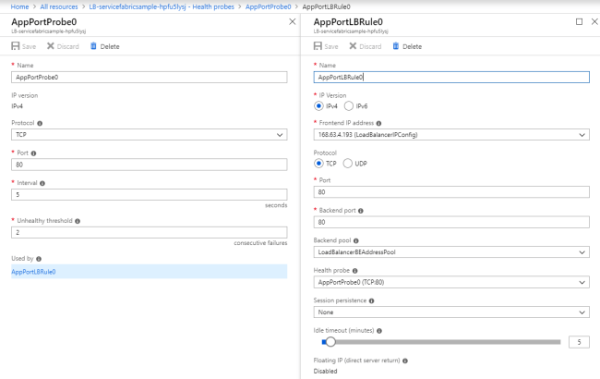This screenshot has height=379, width=600.
Task: Open AppPortProbe0 breadcrumb link
Action: click(x=269, y=6)
